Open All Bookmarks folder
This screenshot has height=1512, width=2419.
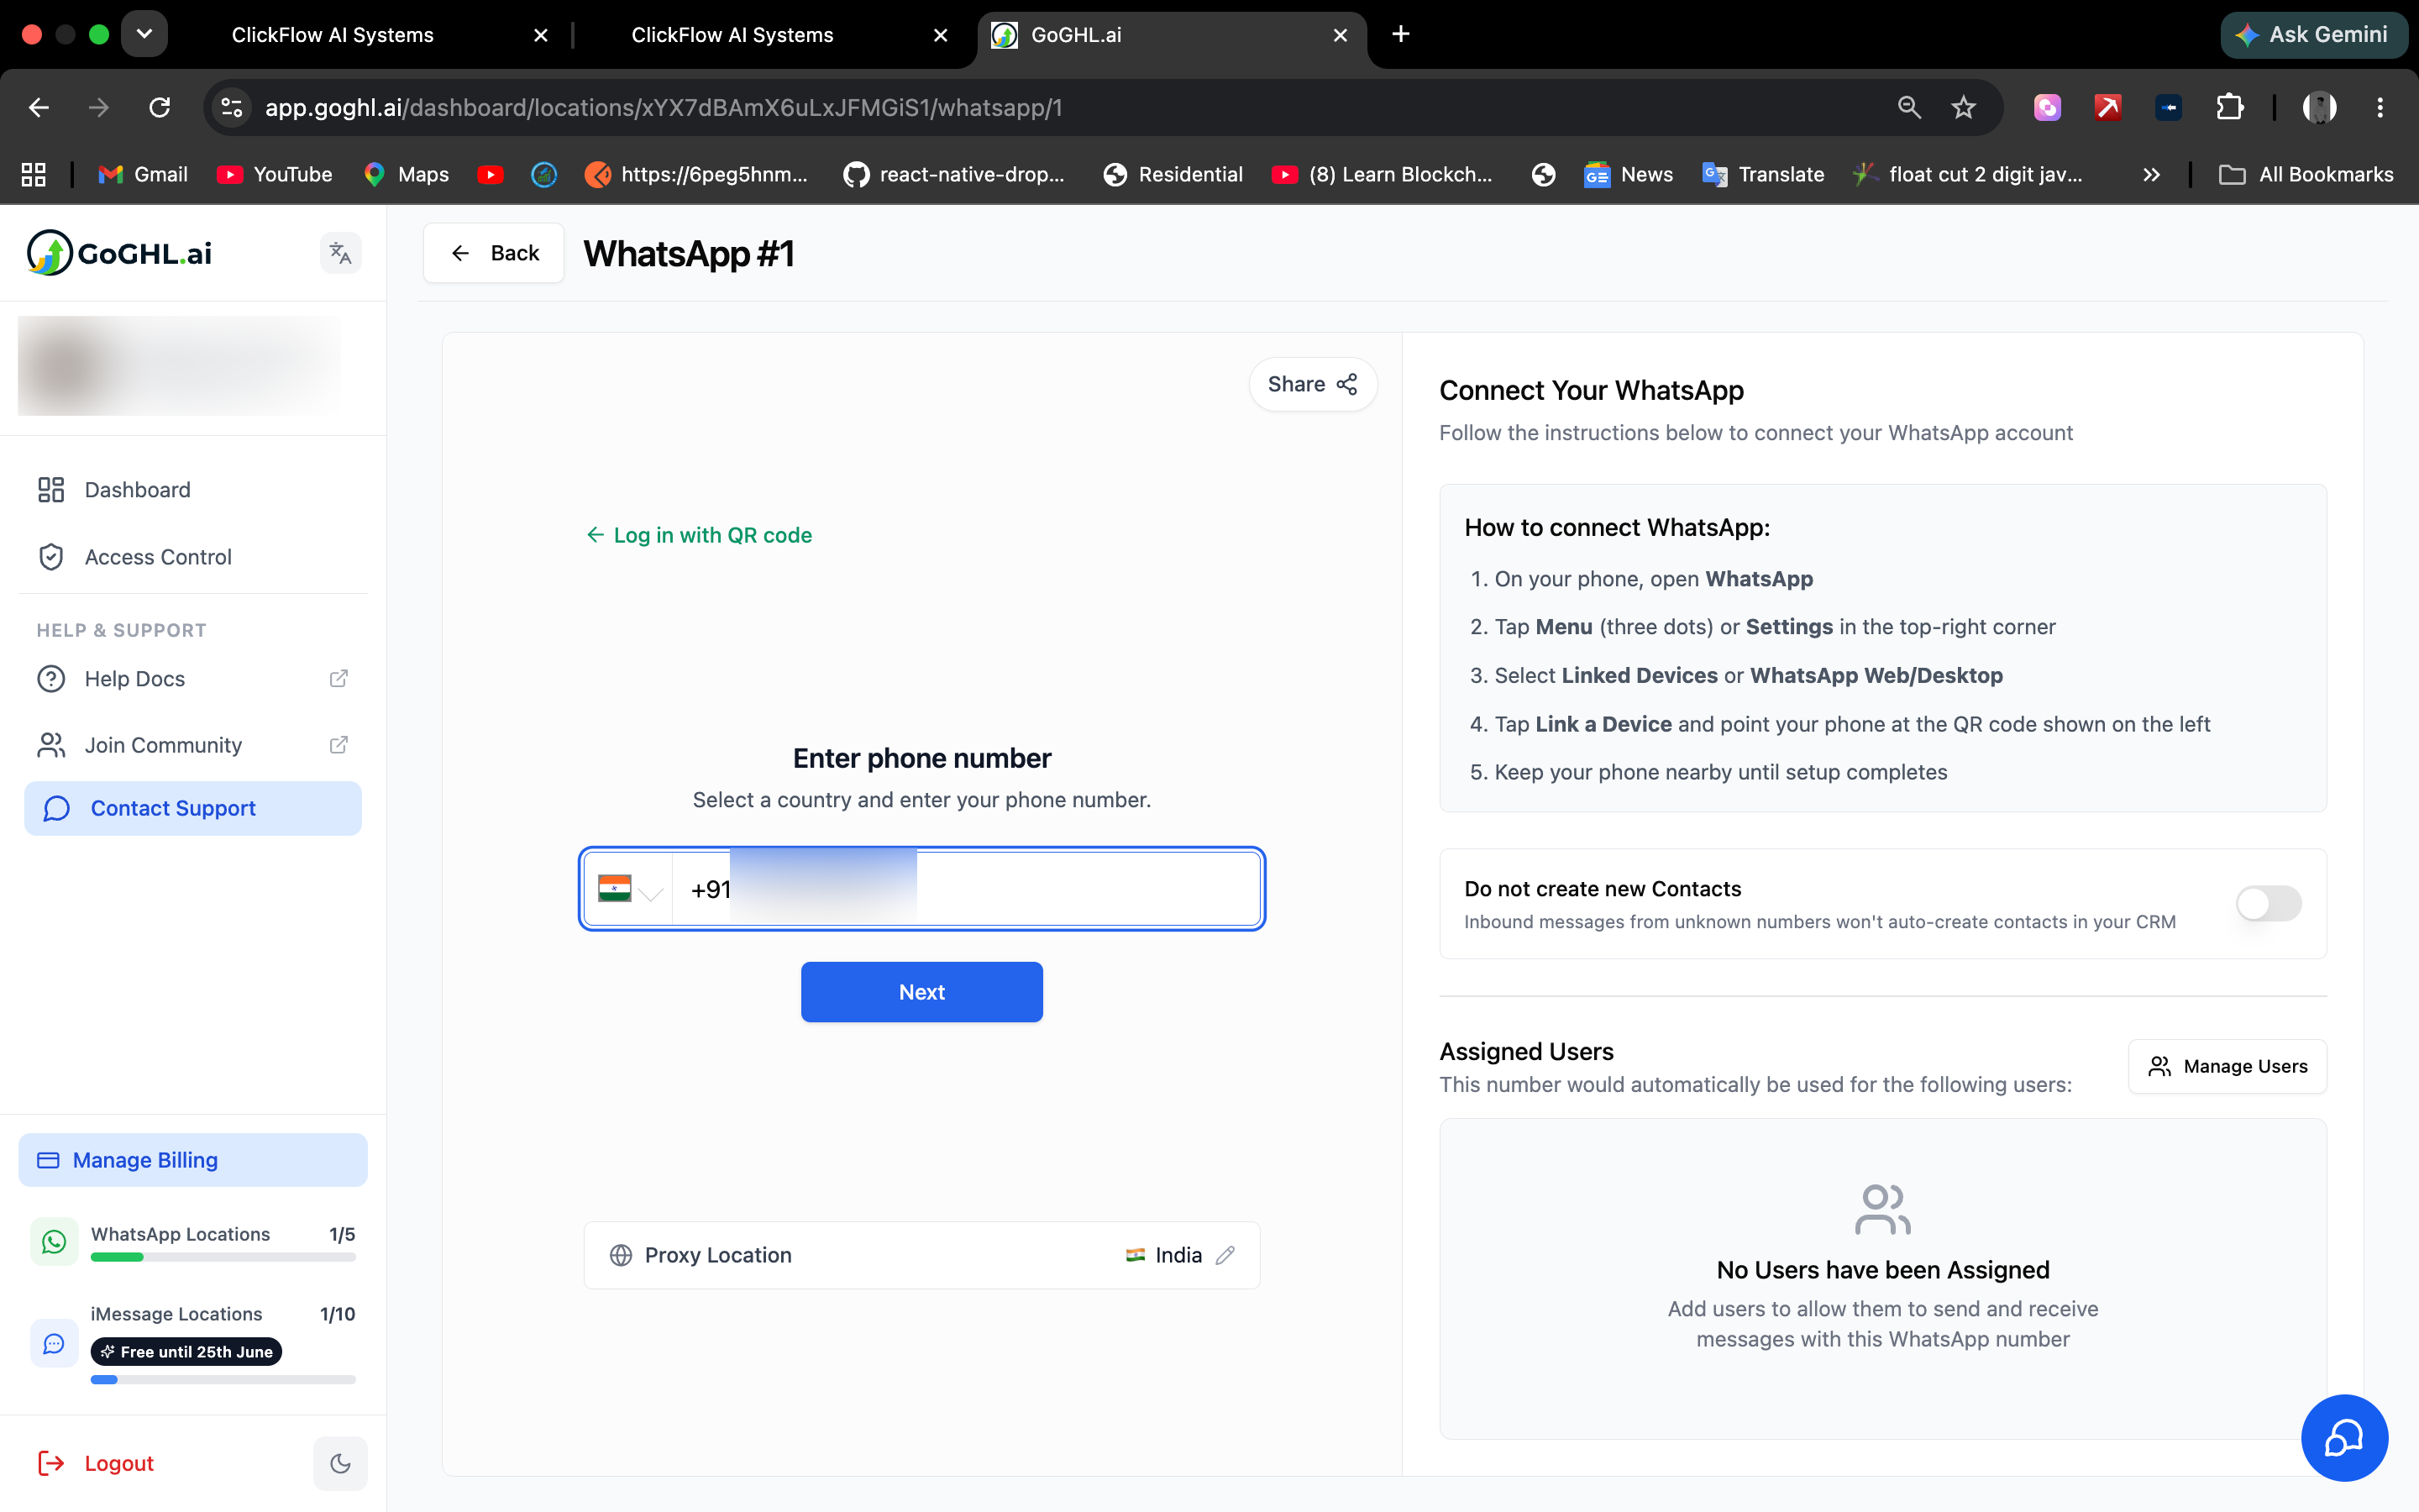[x=2306, y=174]
